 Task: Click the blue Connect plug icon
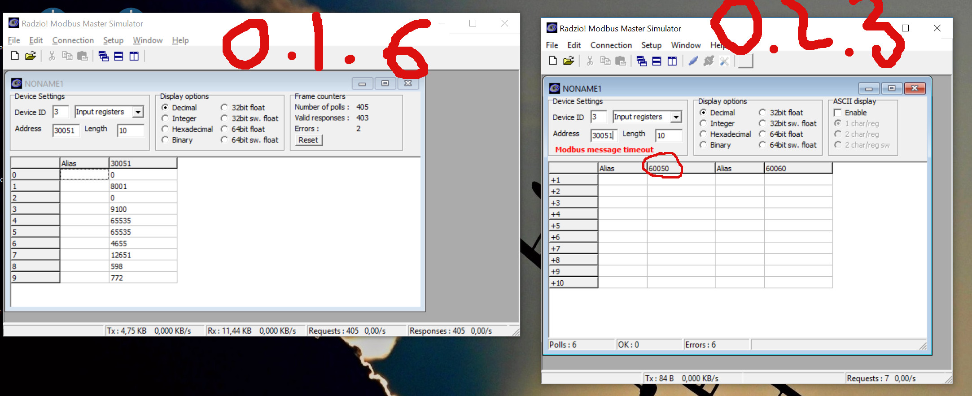pos(693,61)
